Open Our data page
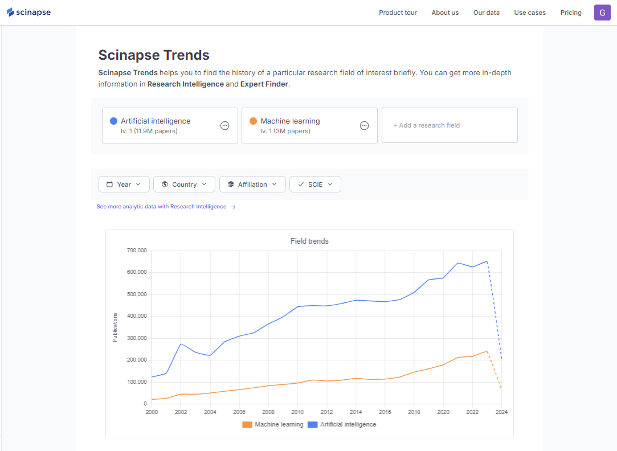The image size is (617, 451). [487, 13]
